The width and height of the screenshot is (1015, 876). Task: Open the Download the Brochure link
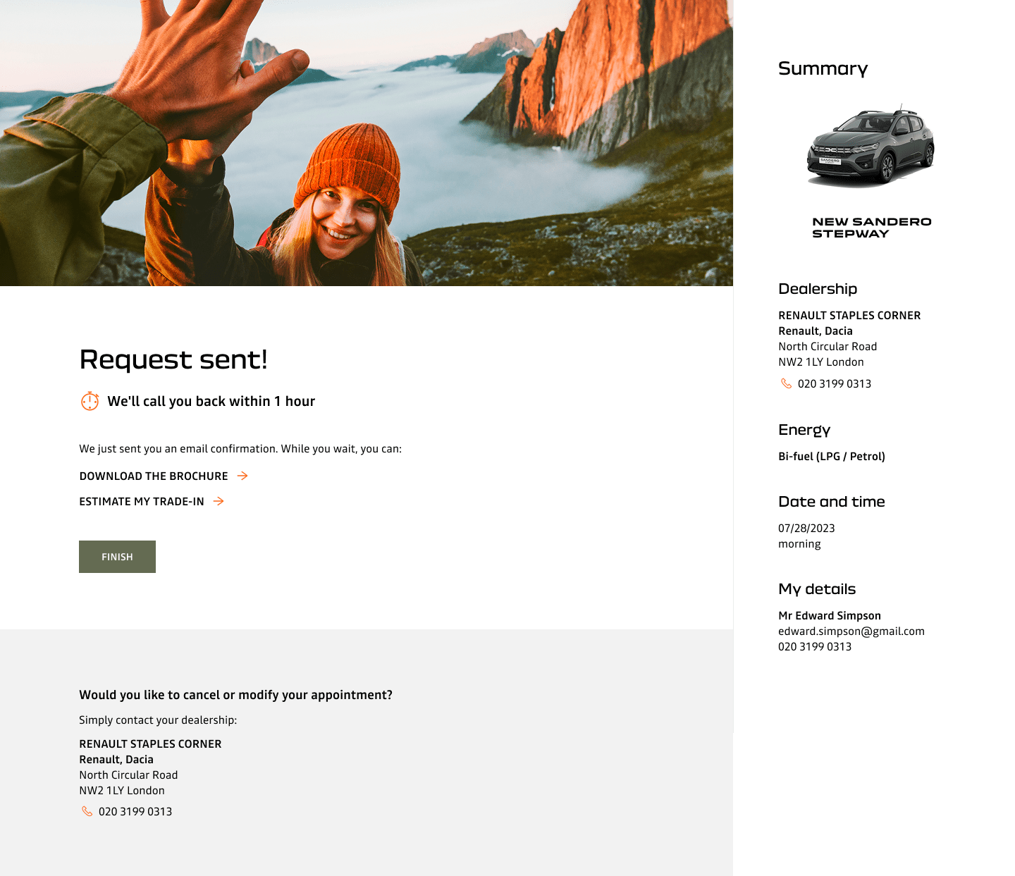click(154, 476)
